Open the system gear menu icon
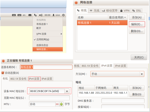The image size is (150, 112). [x=63, y=15]
